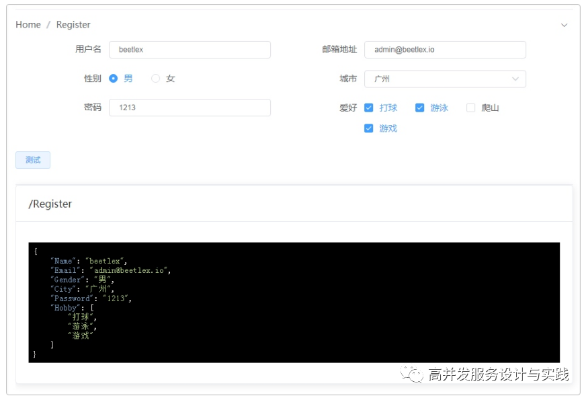
Task: Collapse the form with the top-right chevron
Action: 564,24
